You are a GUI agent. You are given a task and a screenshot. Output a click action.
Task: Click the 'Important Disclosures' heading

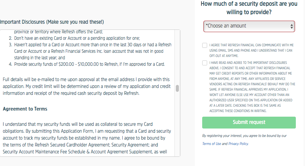pos(52,22)
